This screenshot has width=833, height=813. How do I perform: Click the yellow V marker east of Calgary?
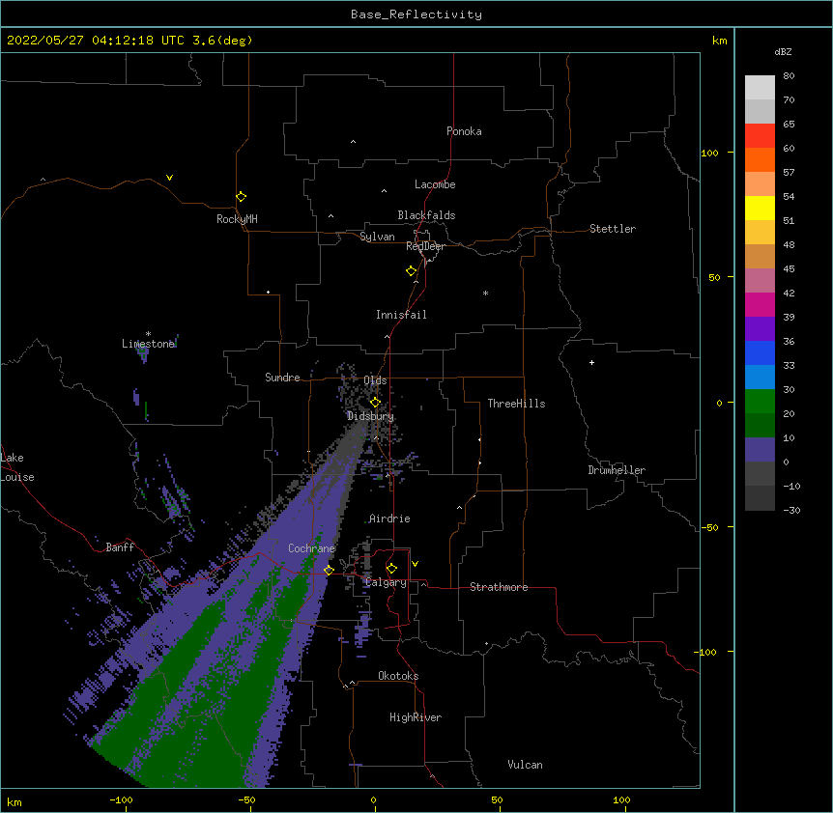[415, 564]
